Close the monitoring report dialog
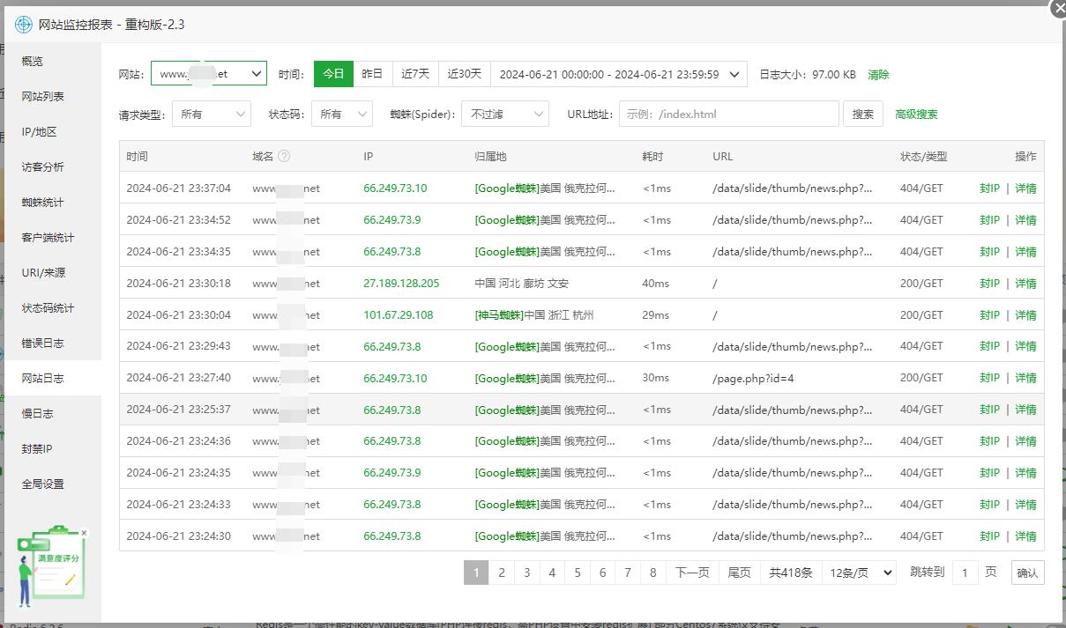Screen dimensions: 1066x628 1058,9
